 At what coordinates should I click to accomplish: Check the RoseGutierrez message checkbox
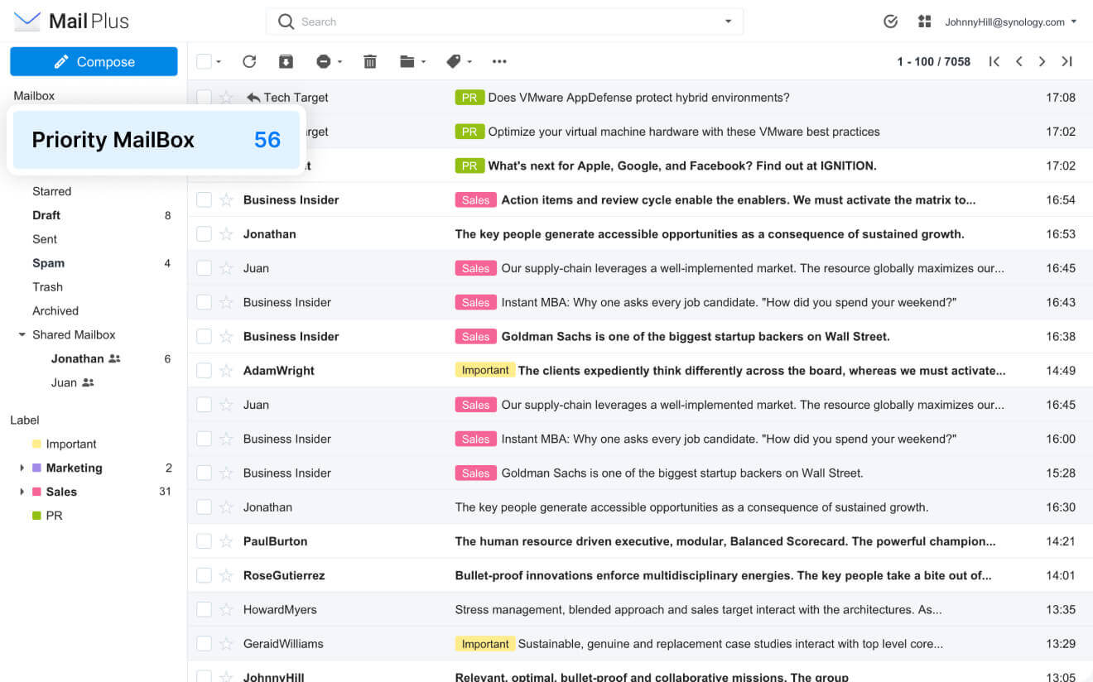point(204,575)
